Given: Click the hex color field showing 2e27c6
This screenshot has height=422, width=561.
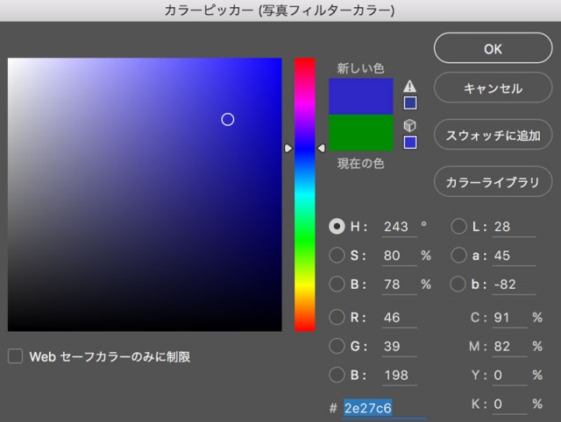Looking at the screenshot, I should pyautogui.click(x=368, y=408).
